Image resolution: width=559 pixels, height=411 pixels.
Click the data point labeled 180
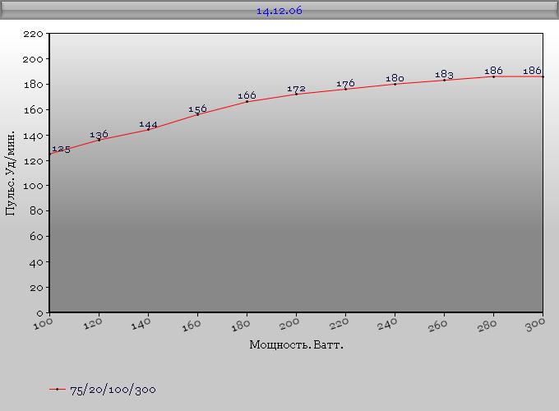tap(395, 84)
